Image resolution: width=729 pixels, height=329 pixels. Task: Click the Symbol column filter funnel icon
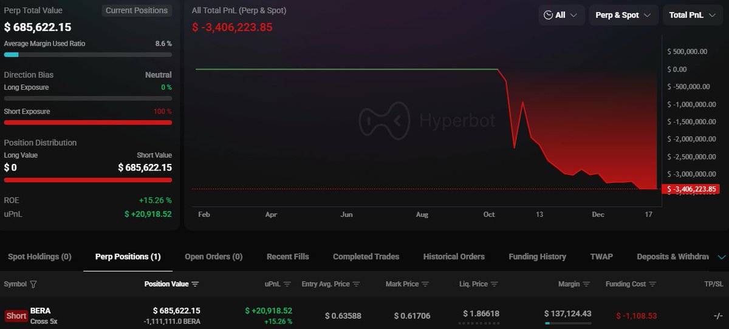pos(33,284)
